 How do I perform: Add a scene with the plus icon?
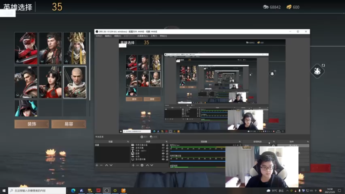point(97,165)
